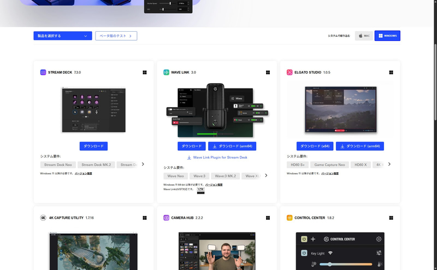Open the beta version test link

point(116,36)
